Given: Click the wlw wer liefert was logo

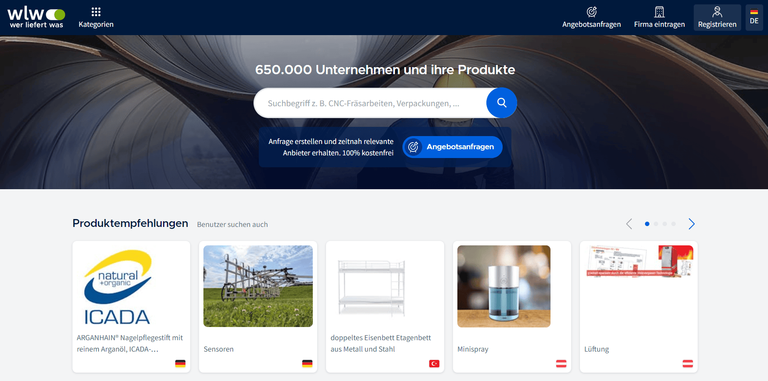Looking at the screenshot, I should pos(36,18).
